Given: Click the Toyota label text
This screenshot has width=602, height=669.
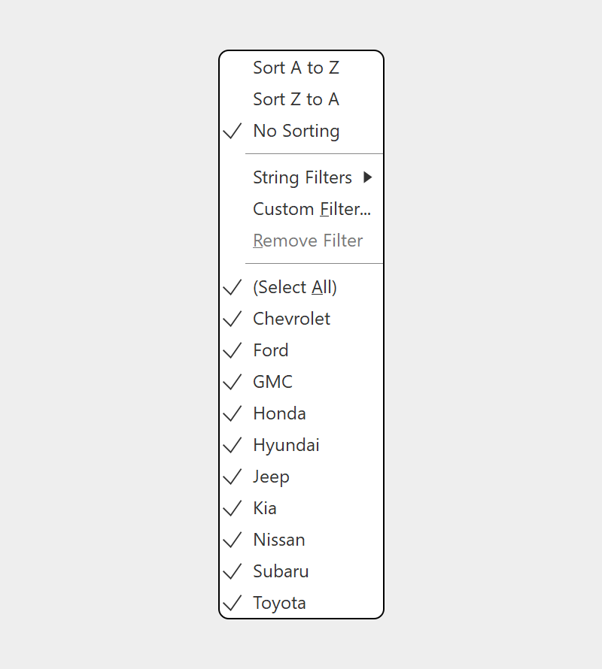Looking at the screenshot, I should click(279, 604).
